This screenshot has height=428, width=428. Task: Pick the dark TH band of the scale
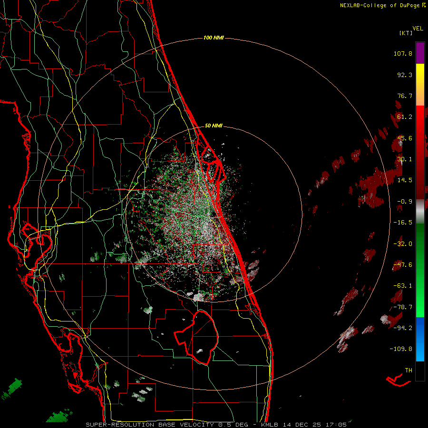tap(420, 370)
